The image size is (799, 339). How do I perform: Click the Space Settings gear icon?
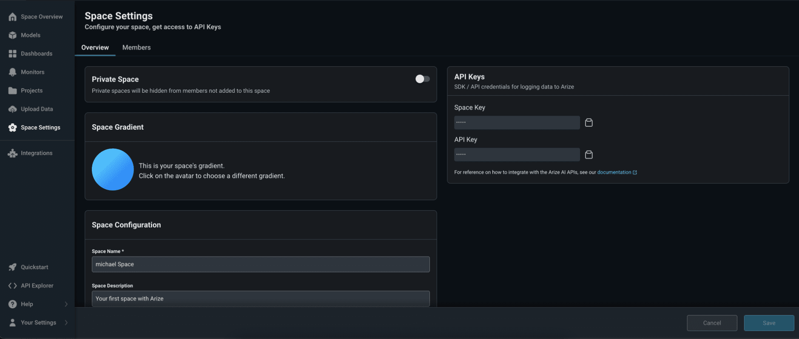[12, 128]
